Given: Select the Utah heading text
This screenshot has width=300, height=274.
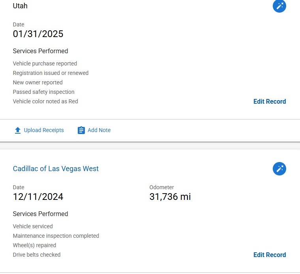Looking at the screenshot, I should [x=20, y=6].
